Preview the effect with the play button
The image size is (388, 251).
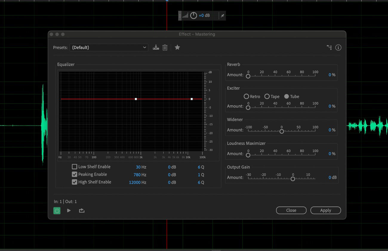[69, 210]
